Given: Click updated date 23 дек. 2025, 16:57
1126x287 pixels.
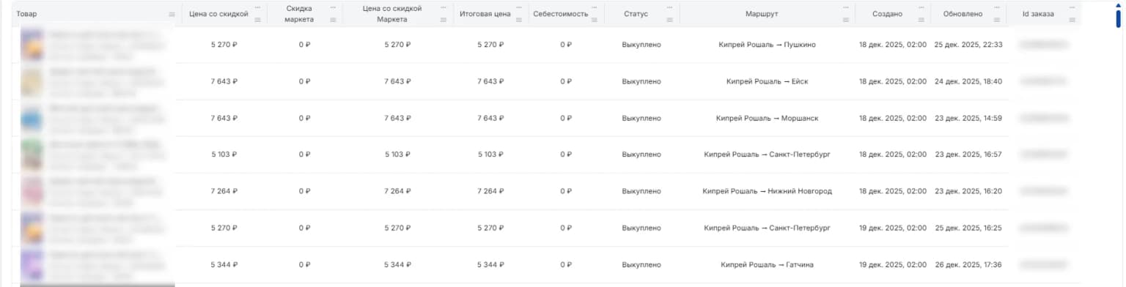Looking at the screenshot, I should (968, 154).
